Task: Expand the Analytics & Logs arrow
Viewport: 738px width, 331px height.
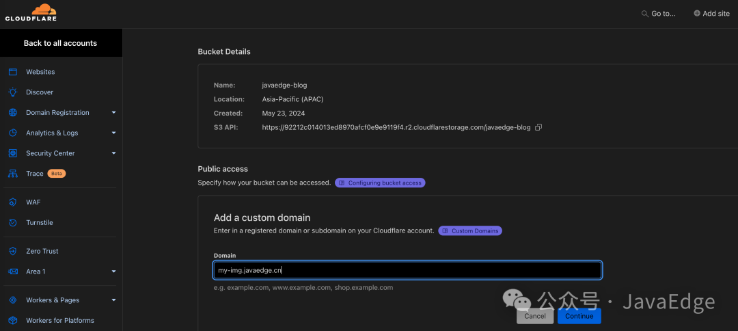Action: 114,133
